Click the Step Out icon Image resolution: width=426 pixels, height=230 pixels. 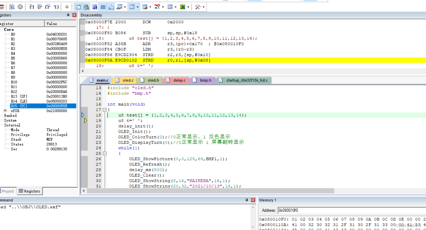(48, 7)
